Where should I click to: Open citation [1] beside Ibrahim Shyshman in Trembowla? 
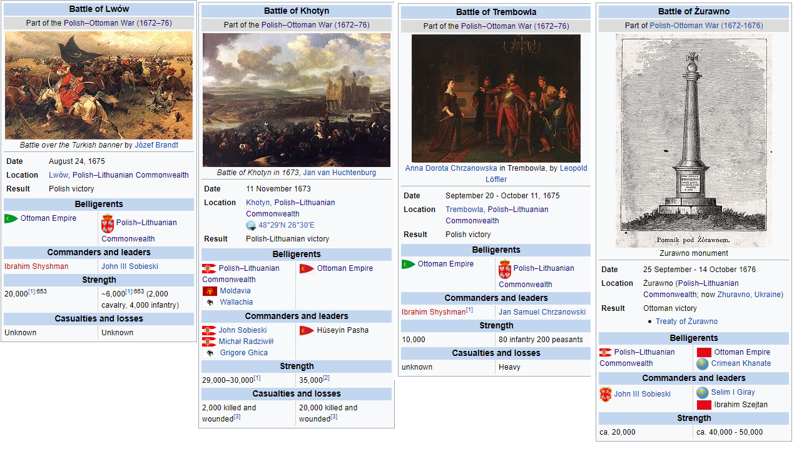click(469, 310)
